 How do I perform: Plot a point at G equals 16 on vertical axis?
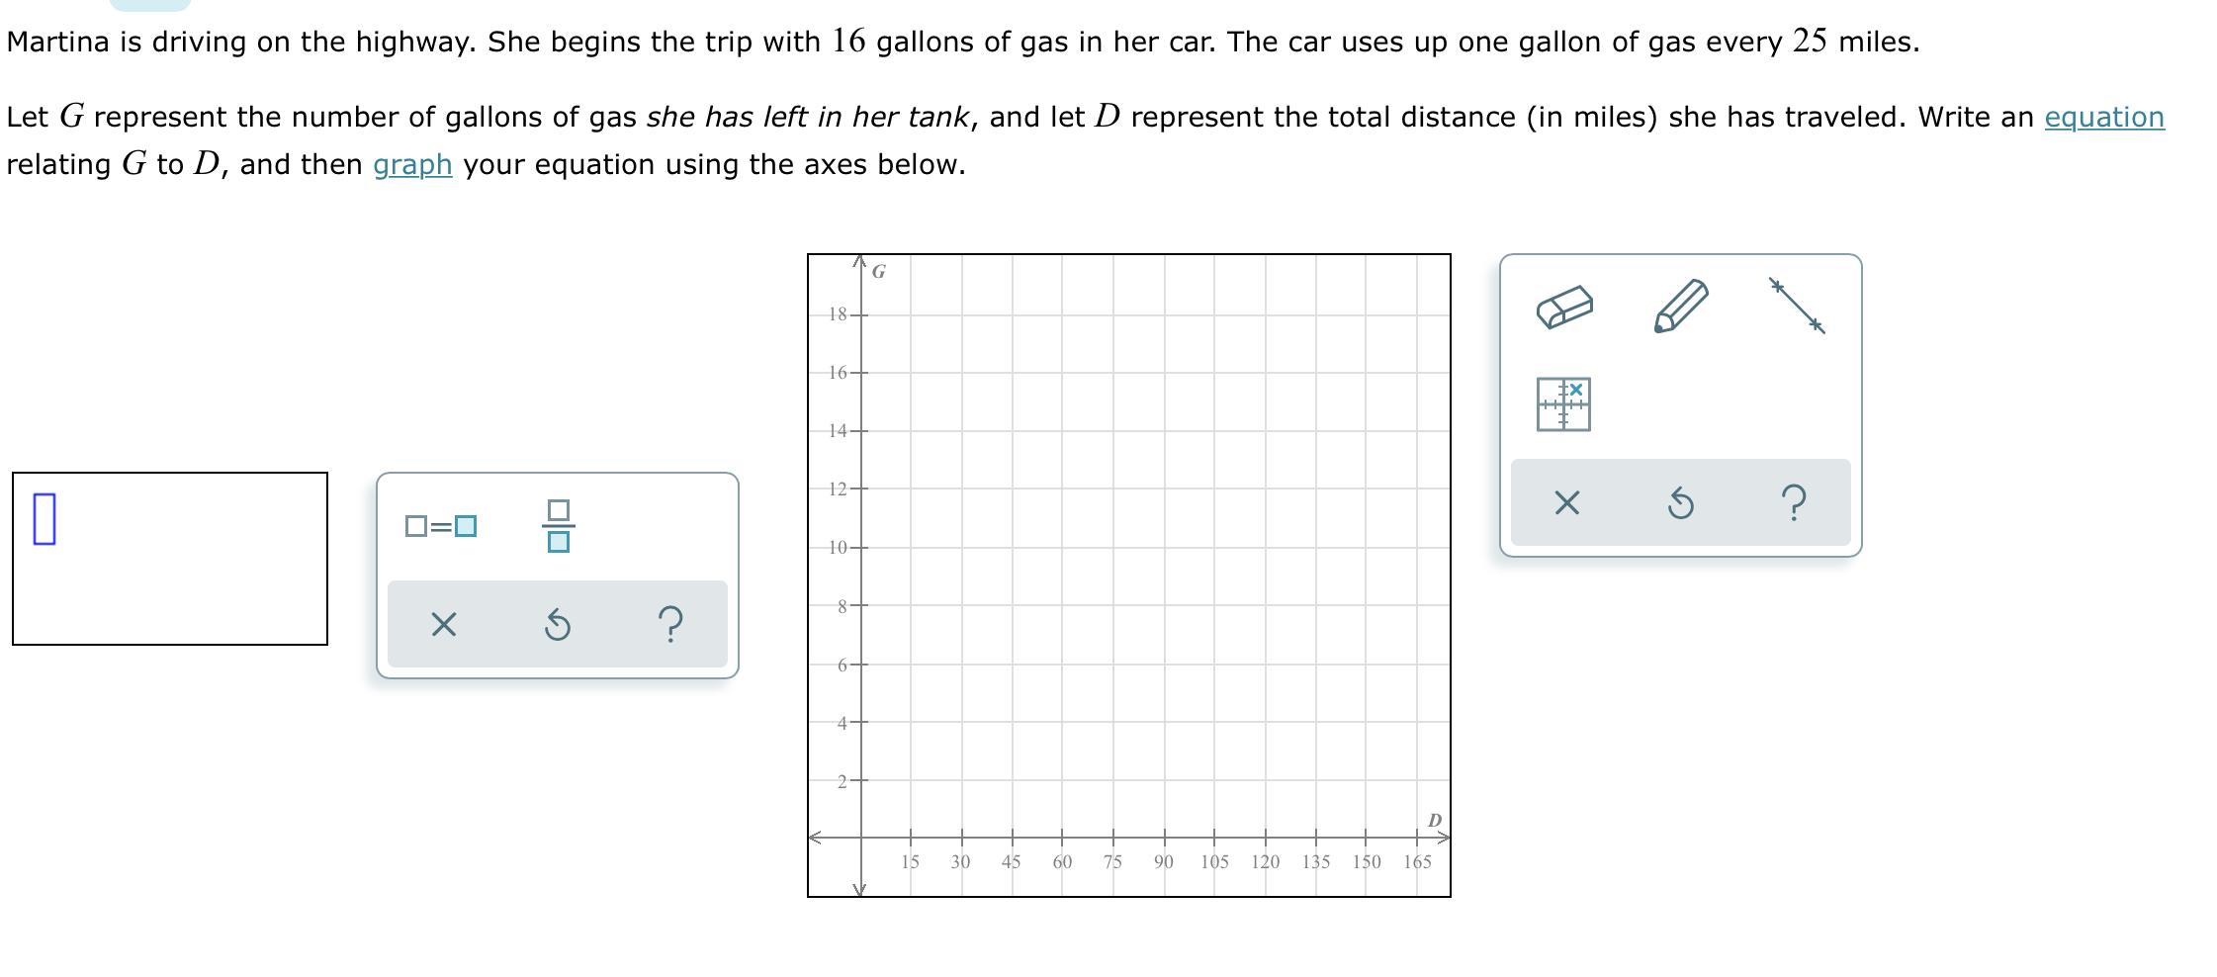pyautogui.click(x=860, y=373)
